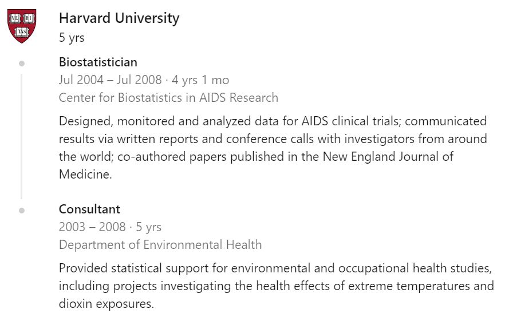The height and width of the screenshot is (321, 505).
Task: Click the 2003 – 2008 date range
Action: click(x=92, y=227)
